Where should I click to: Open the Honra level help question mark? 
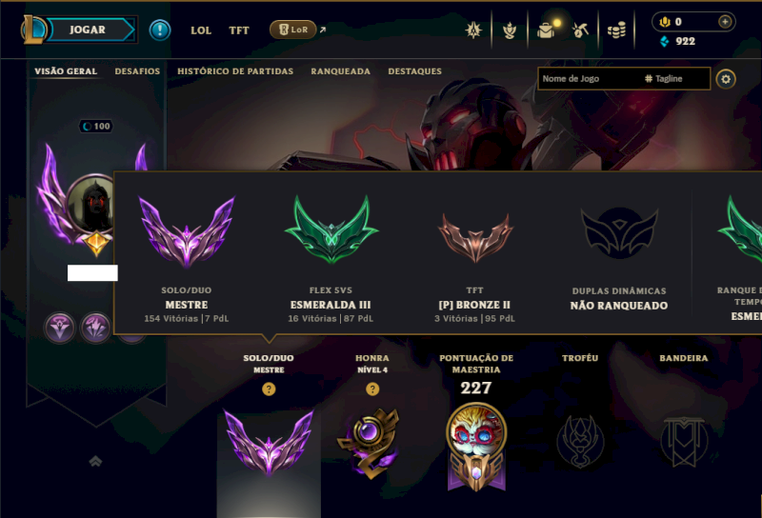click(x=372, y=388)
